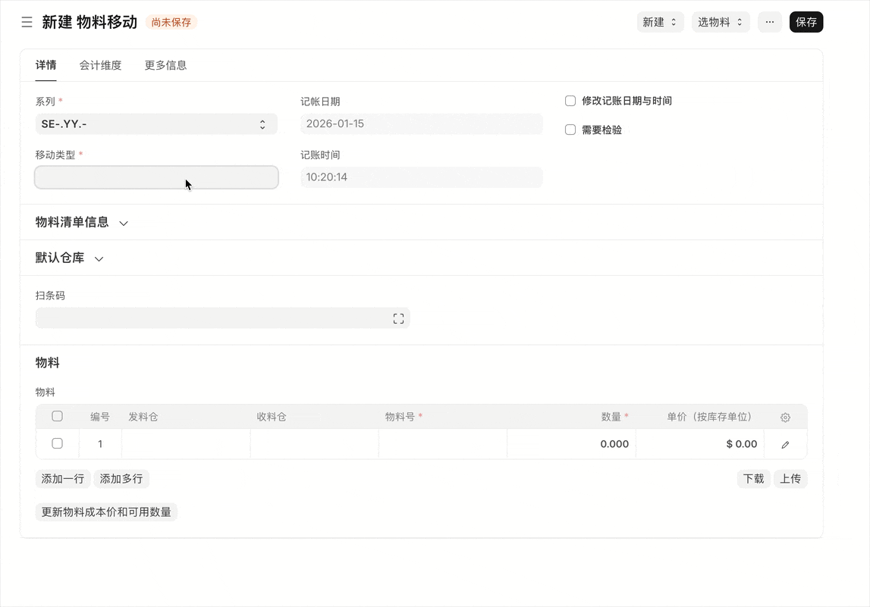Open the ellipsis (...) options menu
The image size is (870, 607).
pos(769,22)
